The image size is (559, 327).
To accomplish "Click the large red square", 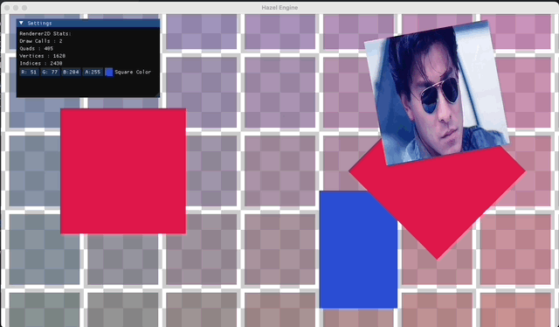I will tap(123, 171).
